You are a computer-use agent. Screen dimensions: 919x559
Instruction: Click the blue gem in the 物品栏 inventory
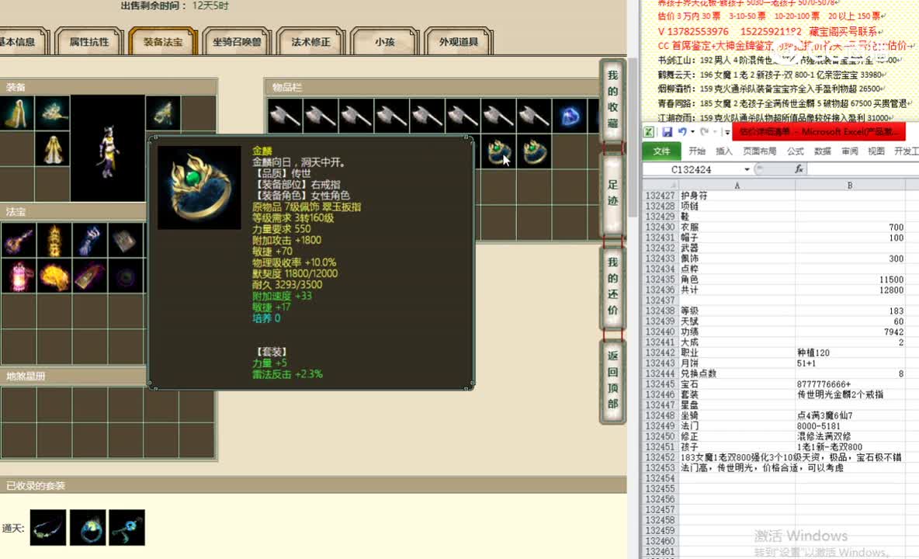tap(570, 116)
